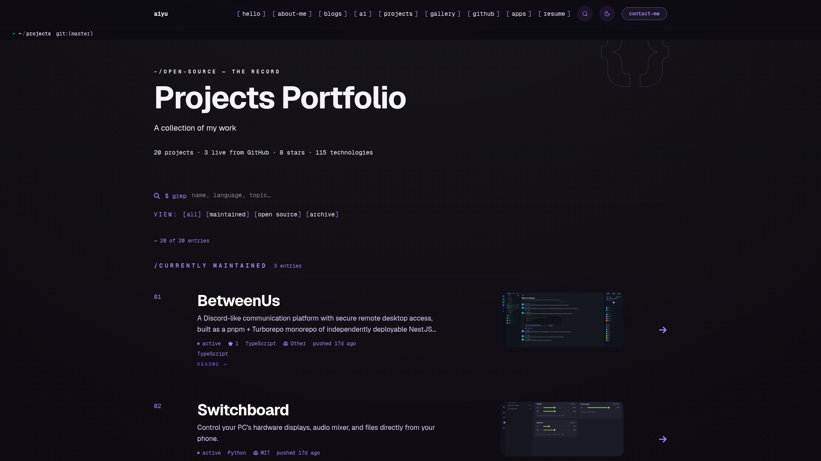Open the about-me nav item
821x461 pixels.
[x=292, y=14]
